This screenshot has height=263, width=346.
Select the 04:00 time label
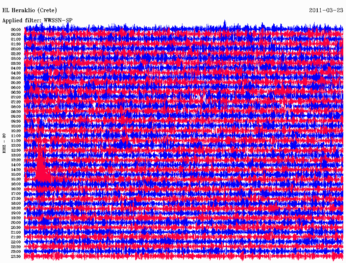[x=16, y=68]
